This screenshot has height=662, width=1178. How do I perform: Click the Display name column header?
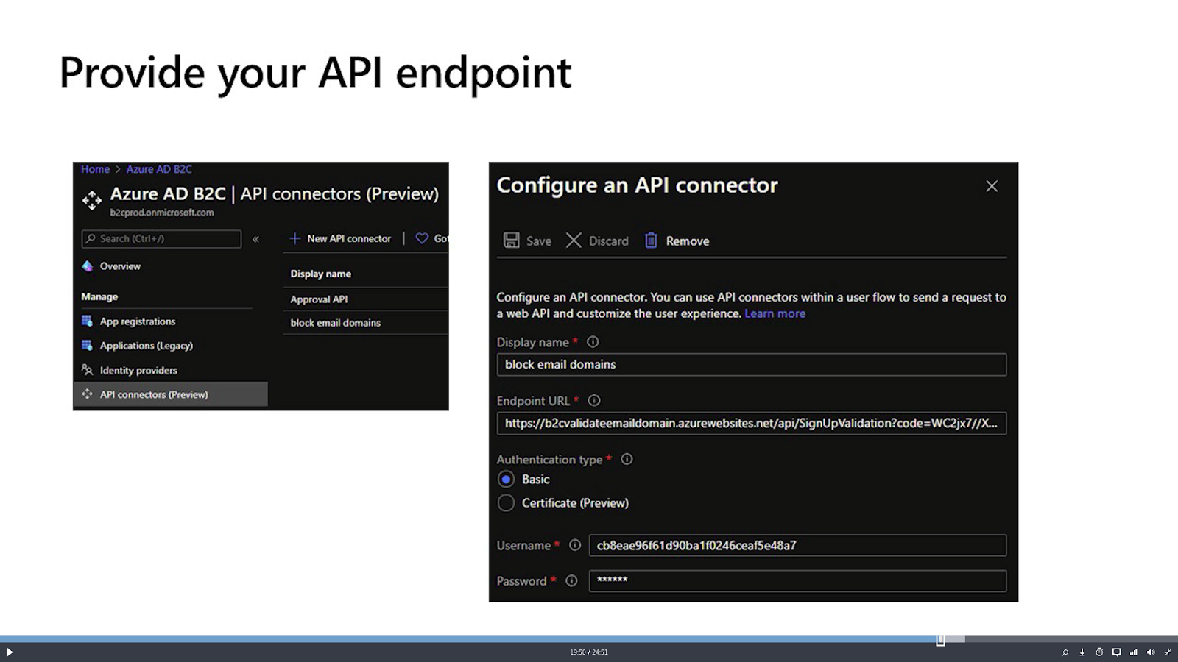click(x=320, y=274)
